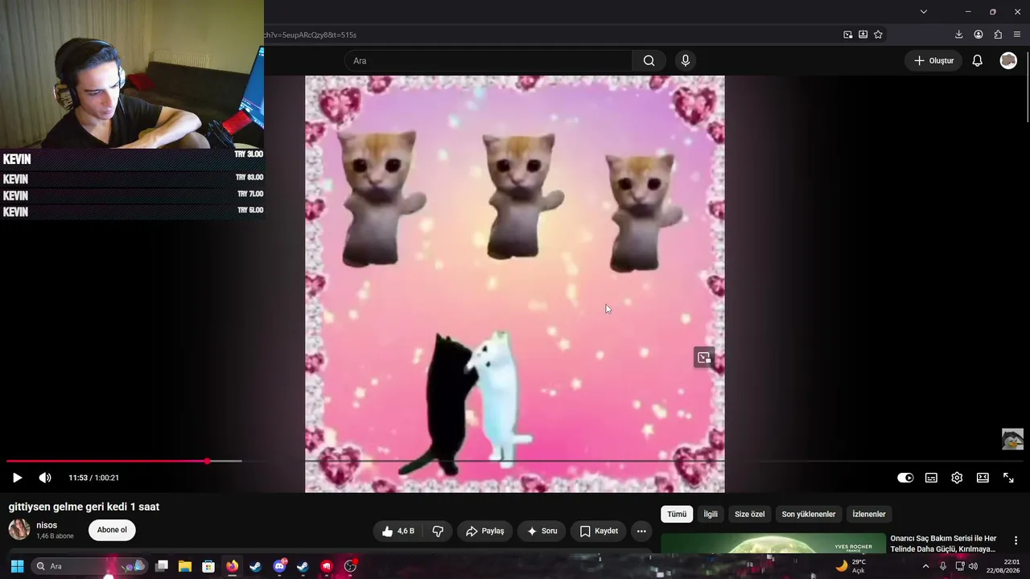Switch to Firefox on the taskbar
The image size is (1030, 579).
[232, 566]
